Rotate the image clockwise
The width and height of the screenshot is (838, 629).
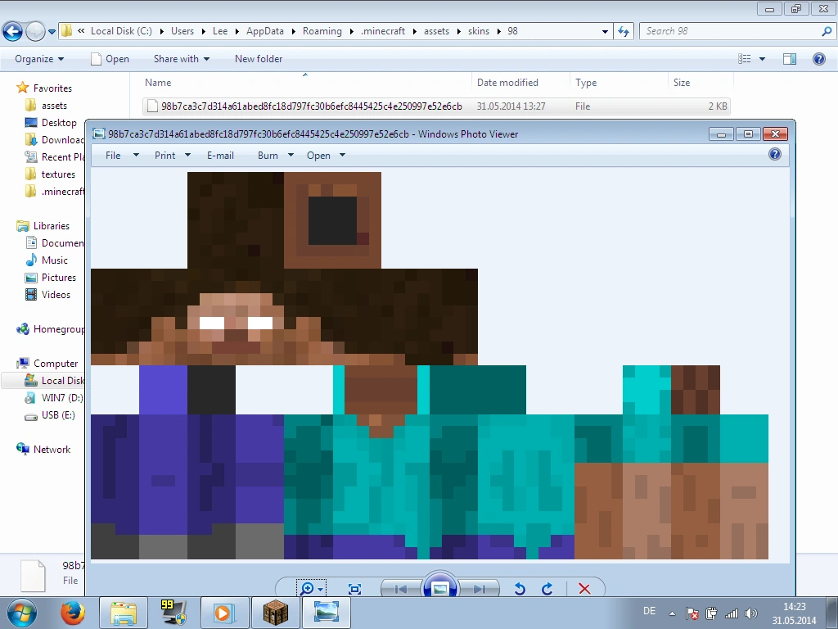pos(547,589)
